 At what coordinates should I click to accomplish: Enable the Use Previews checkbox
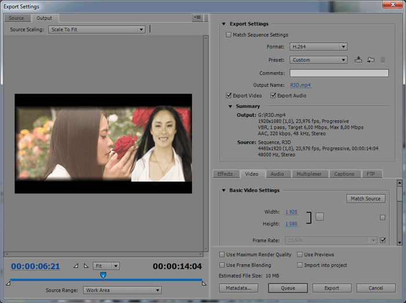coord(300,254)
